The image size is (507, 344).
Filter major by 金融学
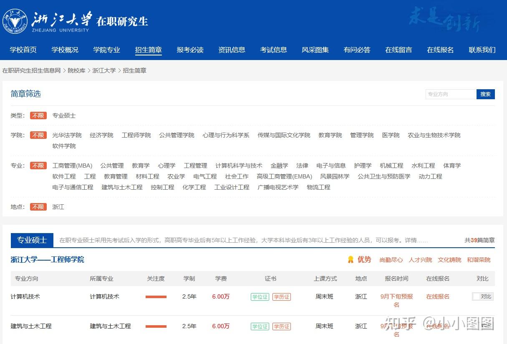(x=279, y=166)
